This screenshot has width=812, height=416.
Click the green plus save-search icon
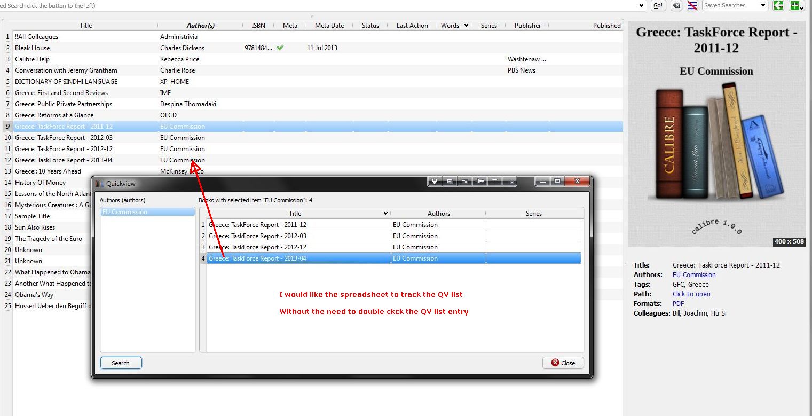point(797,5)
